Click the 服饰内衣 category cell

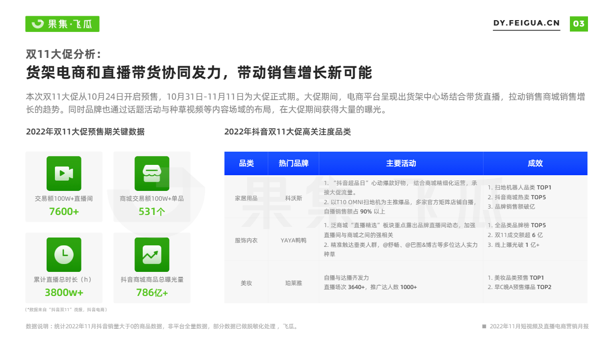coord(246,240)
